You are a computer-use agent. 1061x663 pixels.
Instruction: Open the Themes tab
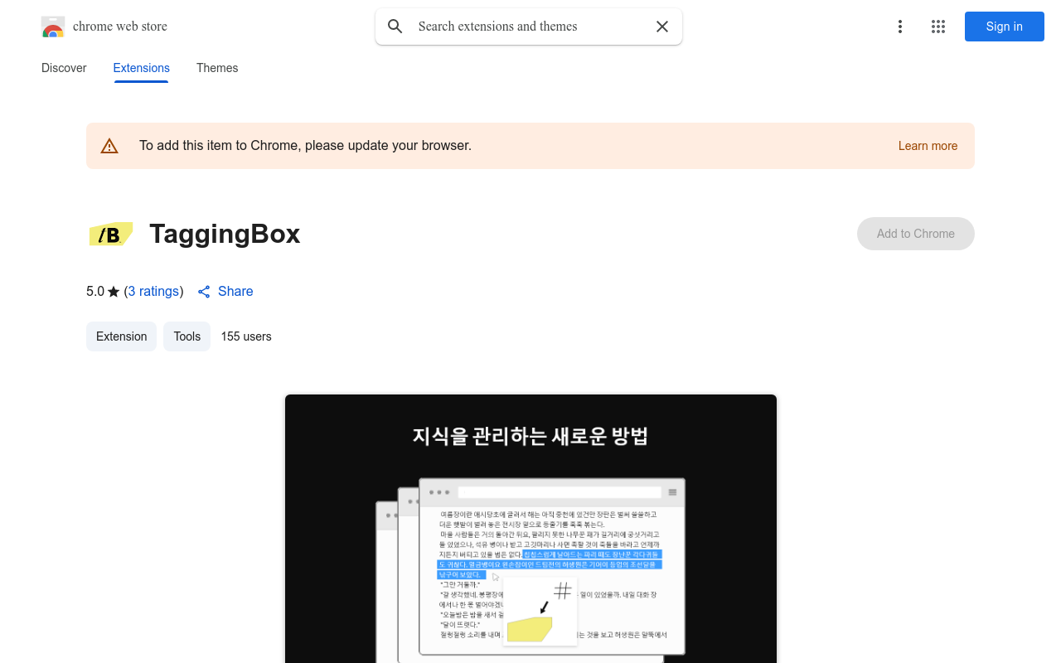pos(217,68)
